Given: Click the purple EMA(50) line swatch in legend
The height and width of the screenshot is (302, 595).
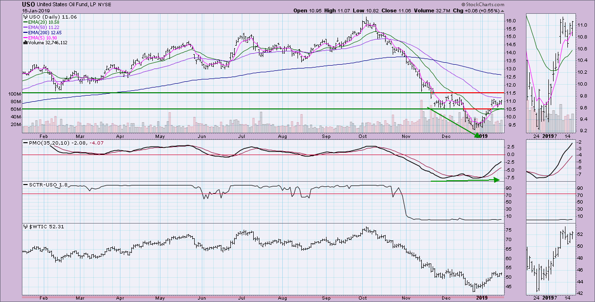Looking at the screenshot, I should [26, 27].
